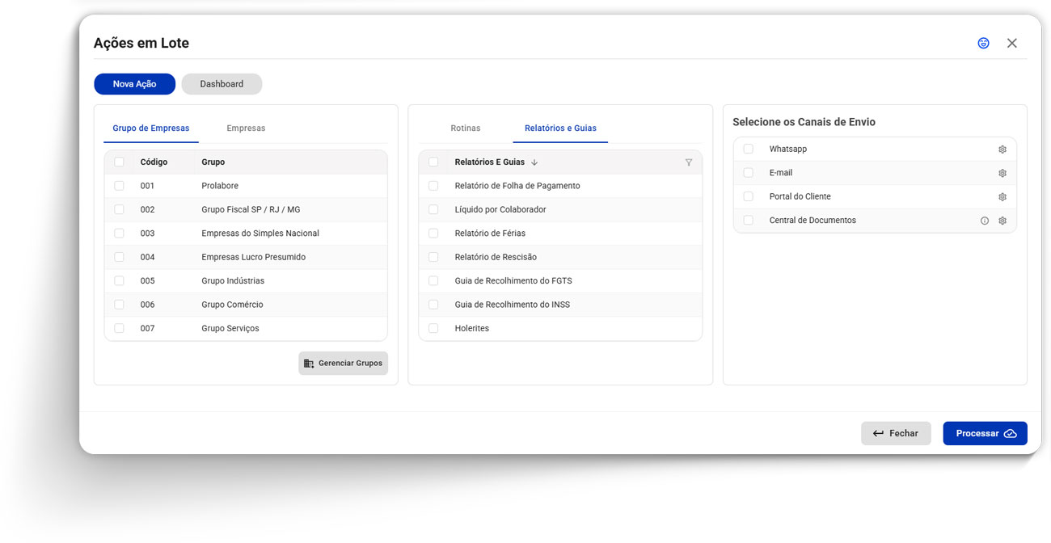Image resolution: width=1051 pixels, height=543 pixels.
Task: Toggle select-all checkbox in groups header
Action: coord(119,162)
